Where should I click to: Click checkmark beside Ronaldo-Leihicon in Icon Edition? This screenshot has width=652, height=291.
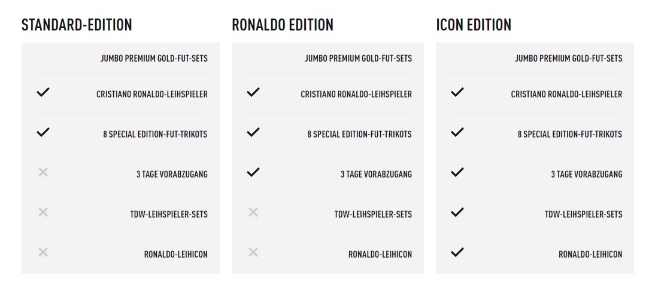(x=457, y=252)
